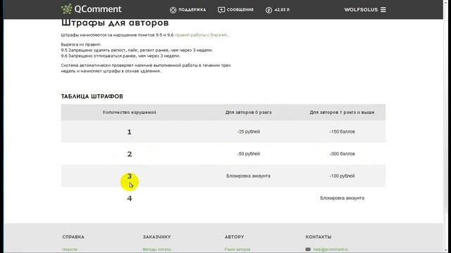The height and width of the screenshot is (253, 451).
Task: Click the Контакты footer heading
Action: [319, 237]
